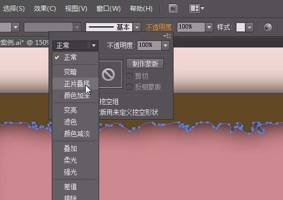Choose the 变亮 blend mode

[x=75, y=110]
